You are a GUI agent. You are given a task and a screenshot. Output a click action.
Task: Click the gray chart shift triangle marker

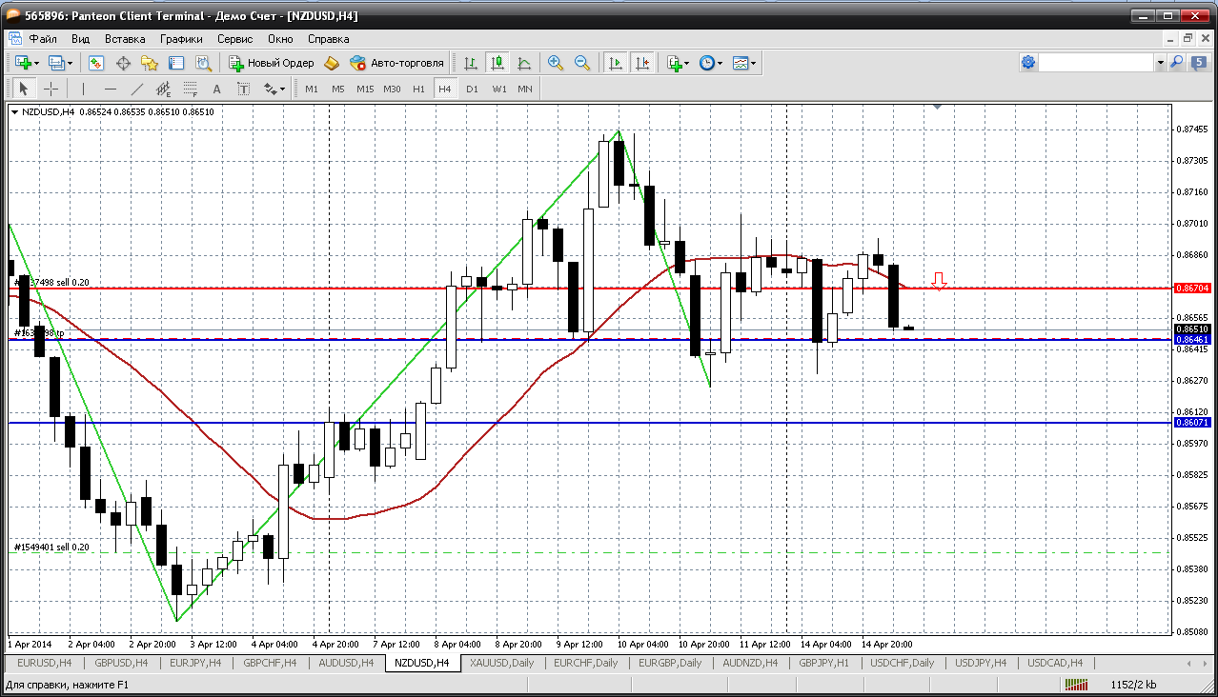tap(938, 108)
